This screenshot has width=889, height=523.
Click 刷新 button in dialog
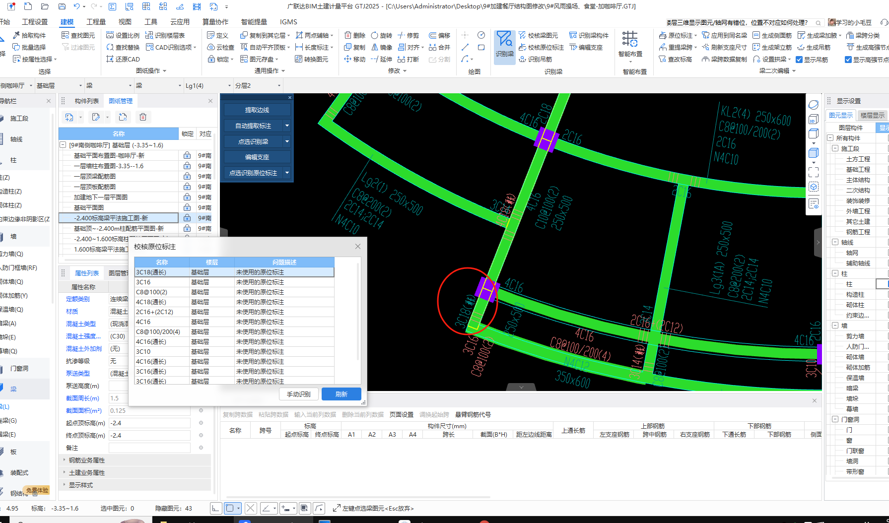tap(341, 394)
